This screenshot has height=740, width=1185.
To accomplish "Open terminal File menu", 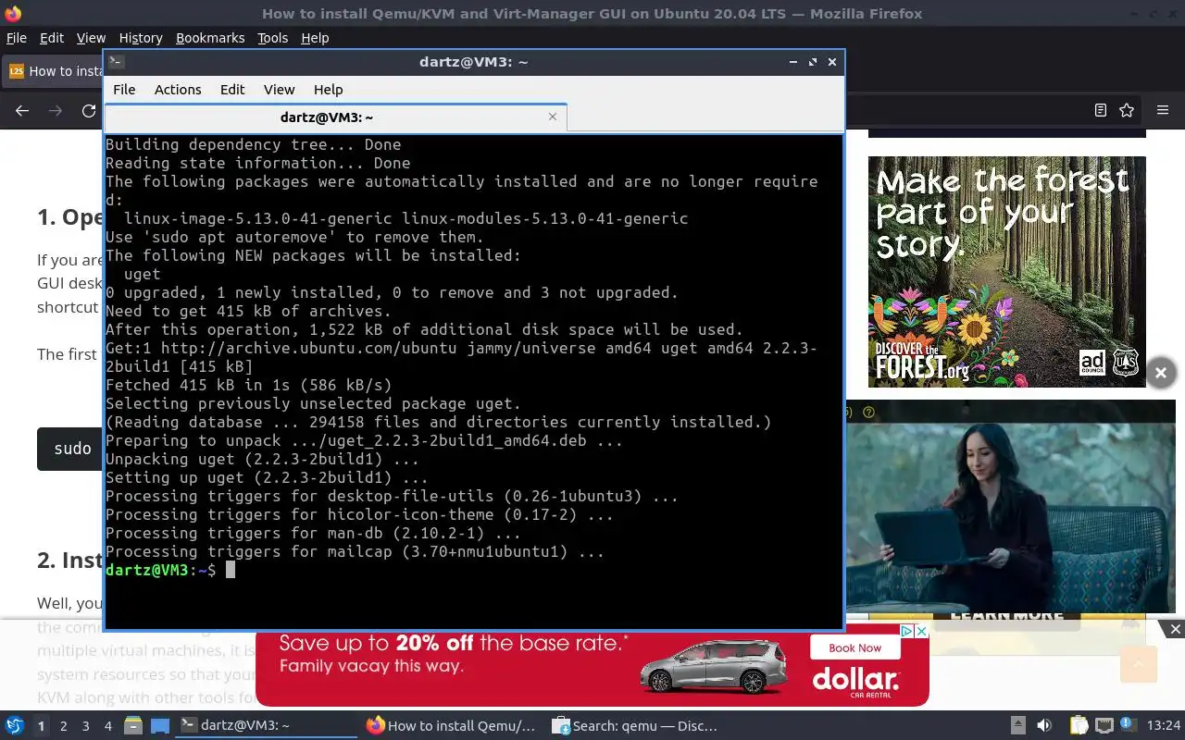I will point(124,89).
